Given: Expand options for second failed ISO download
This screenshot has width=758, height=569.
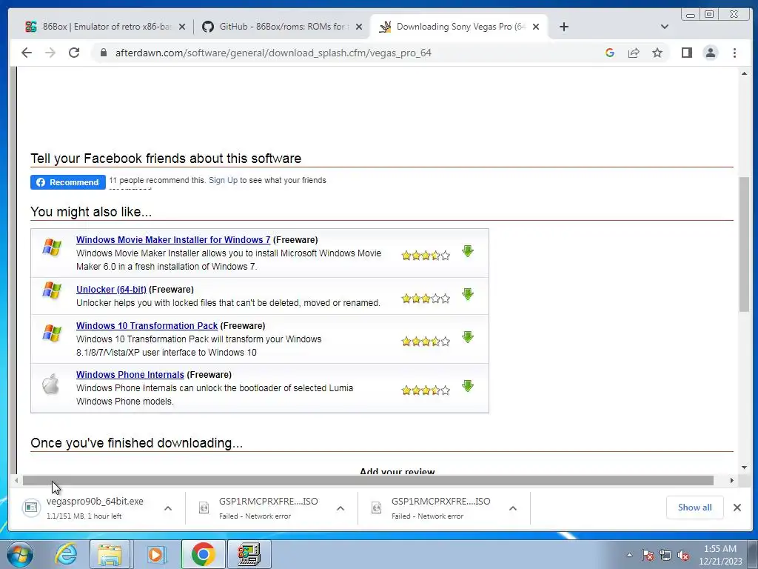Looking at the screenshot, I should coord(513,508).
